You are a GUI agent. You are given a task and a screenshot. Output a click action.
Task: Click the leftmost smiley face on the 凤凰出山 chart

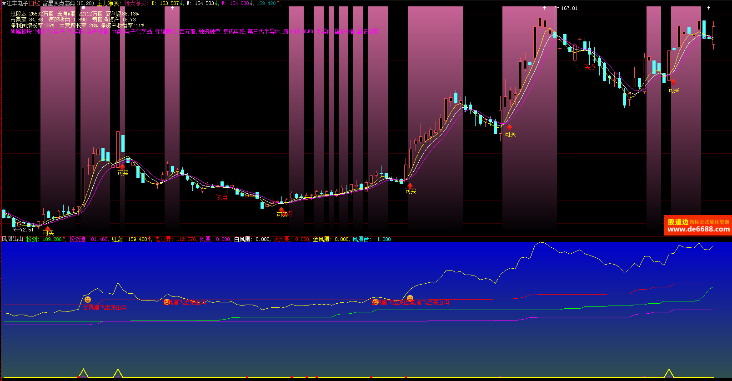(x=88, y=300)
